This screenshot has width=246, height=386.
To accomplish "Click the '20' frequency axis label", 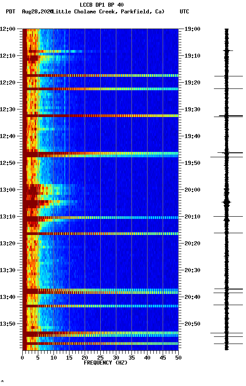I will tap(85, 358).
